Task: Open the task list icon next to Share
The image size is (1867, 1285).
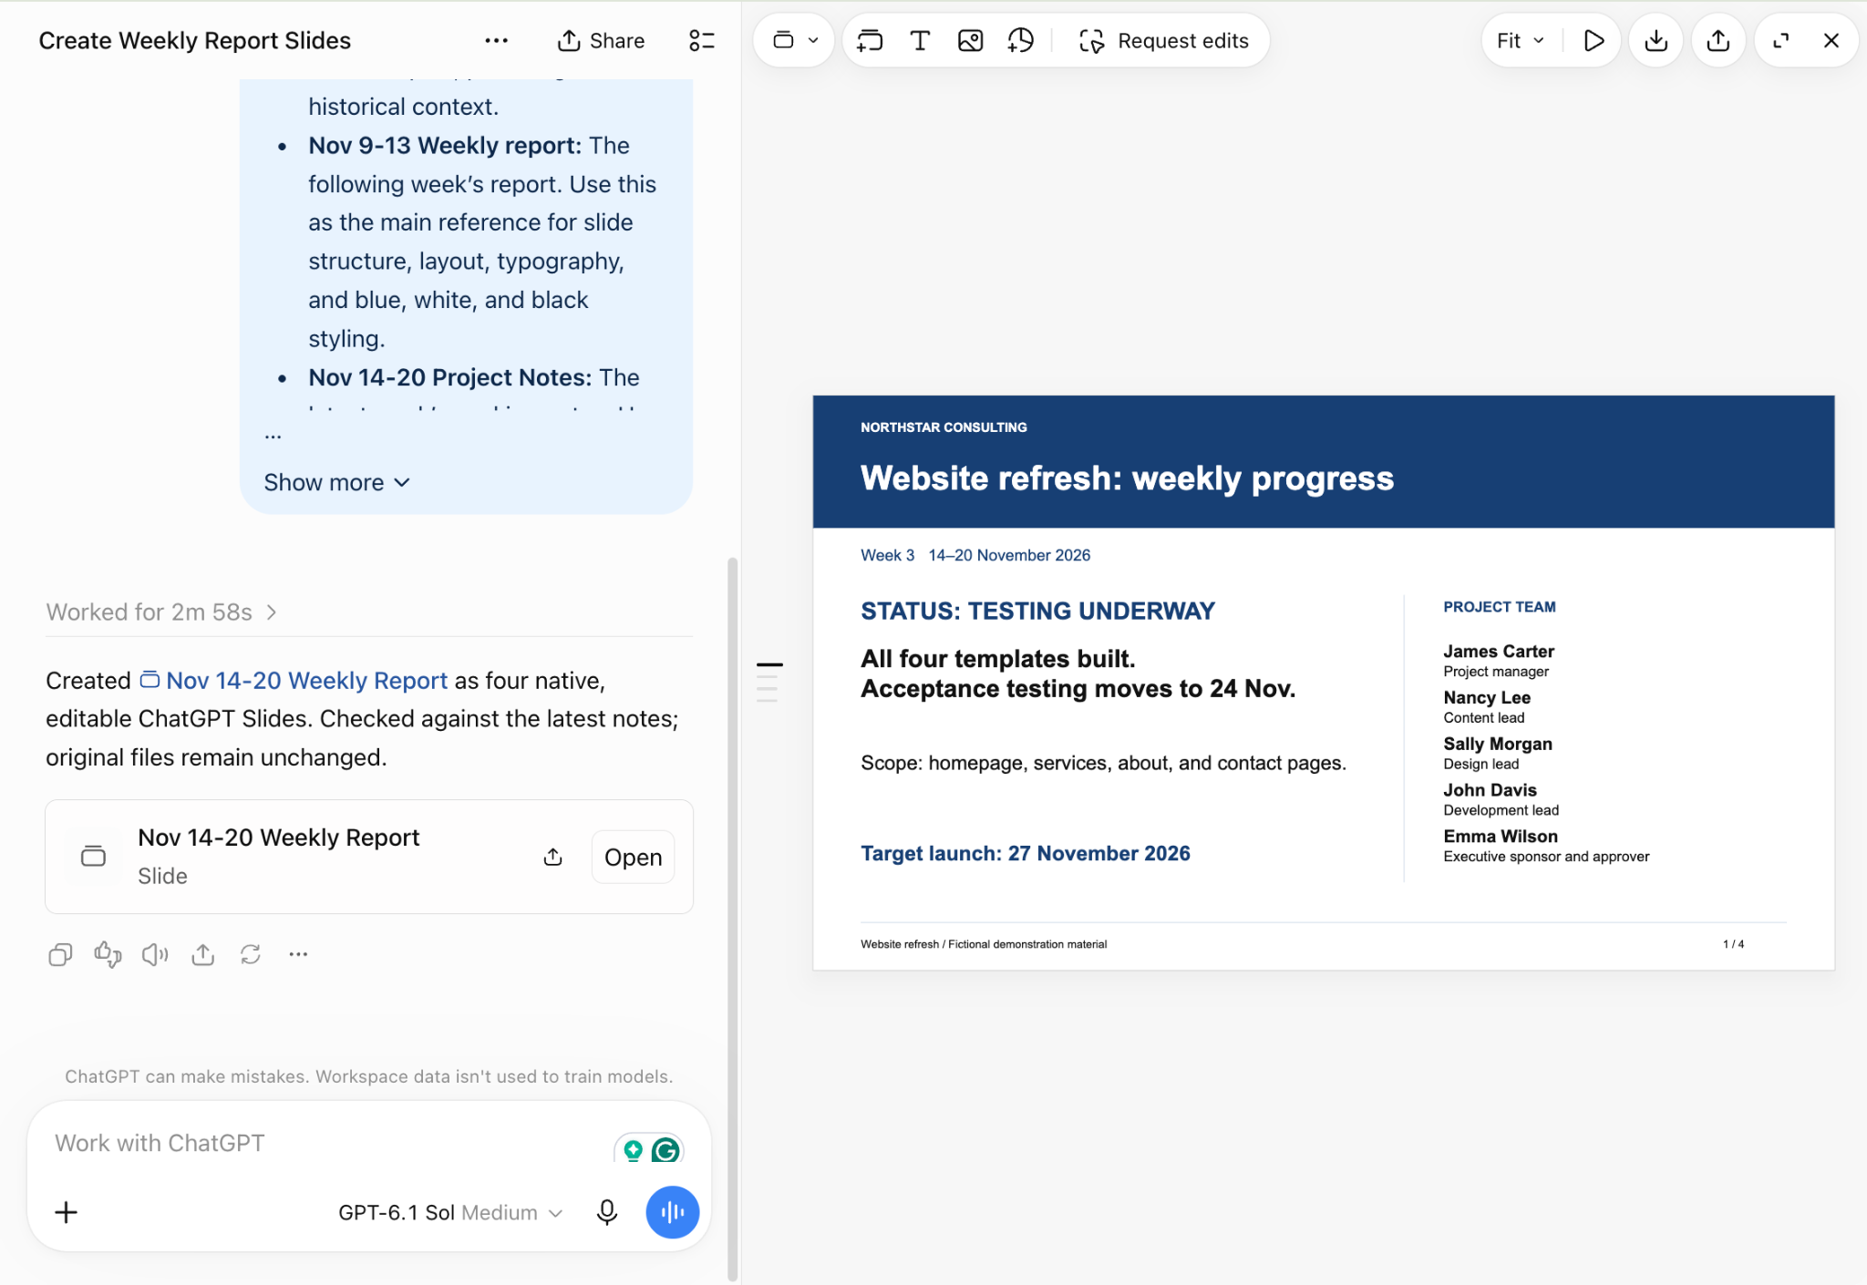Action: coord(701,40)
